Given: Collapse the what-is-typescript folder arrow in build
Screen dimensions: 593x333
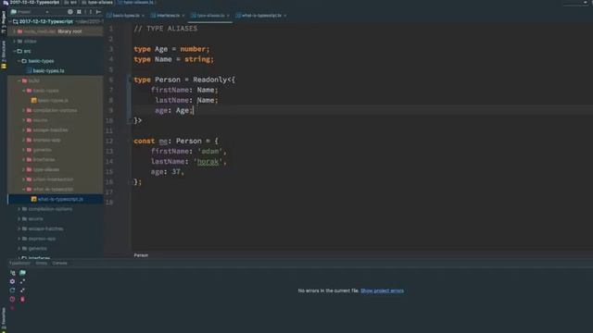Looking at the screenshot, I should pos(23,189).
